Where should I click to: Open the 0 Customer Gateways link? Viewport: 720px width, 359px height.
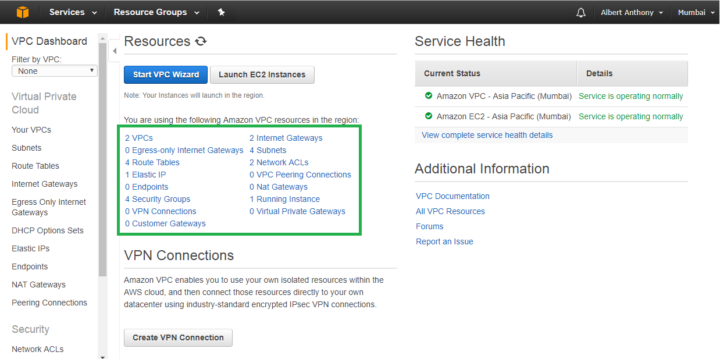point(165,223)
